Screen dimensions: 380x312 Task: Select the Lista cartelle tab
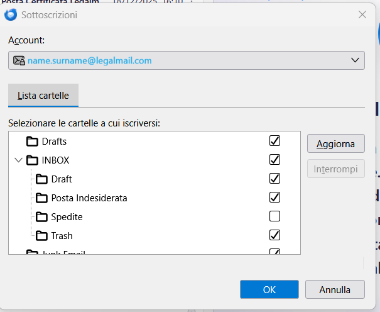(x=43, y=96)
